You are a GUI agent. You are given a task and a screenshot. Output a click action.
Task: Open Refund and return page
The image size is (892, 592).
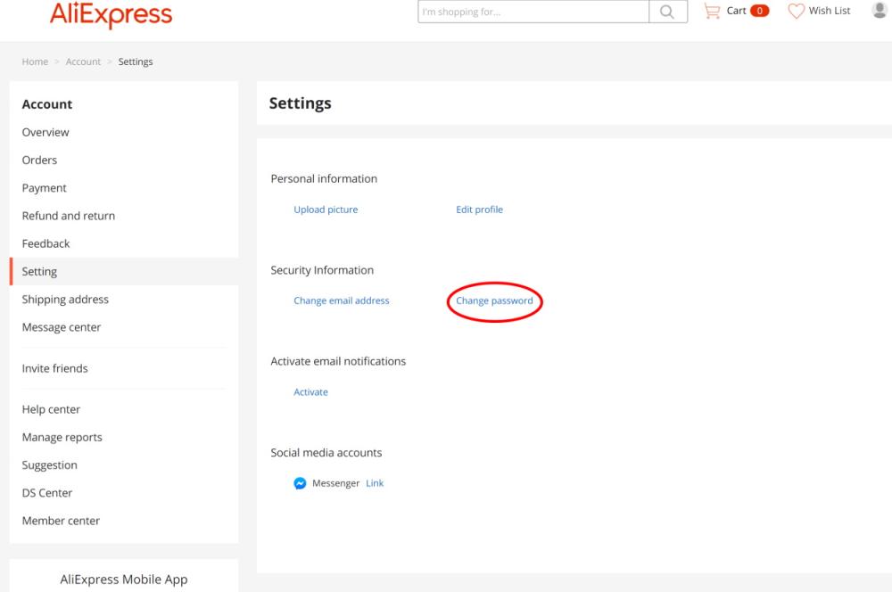[x=69, y=216]
